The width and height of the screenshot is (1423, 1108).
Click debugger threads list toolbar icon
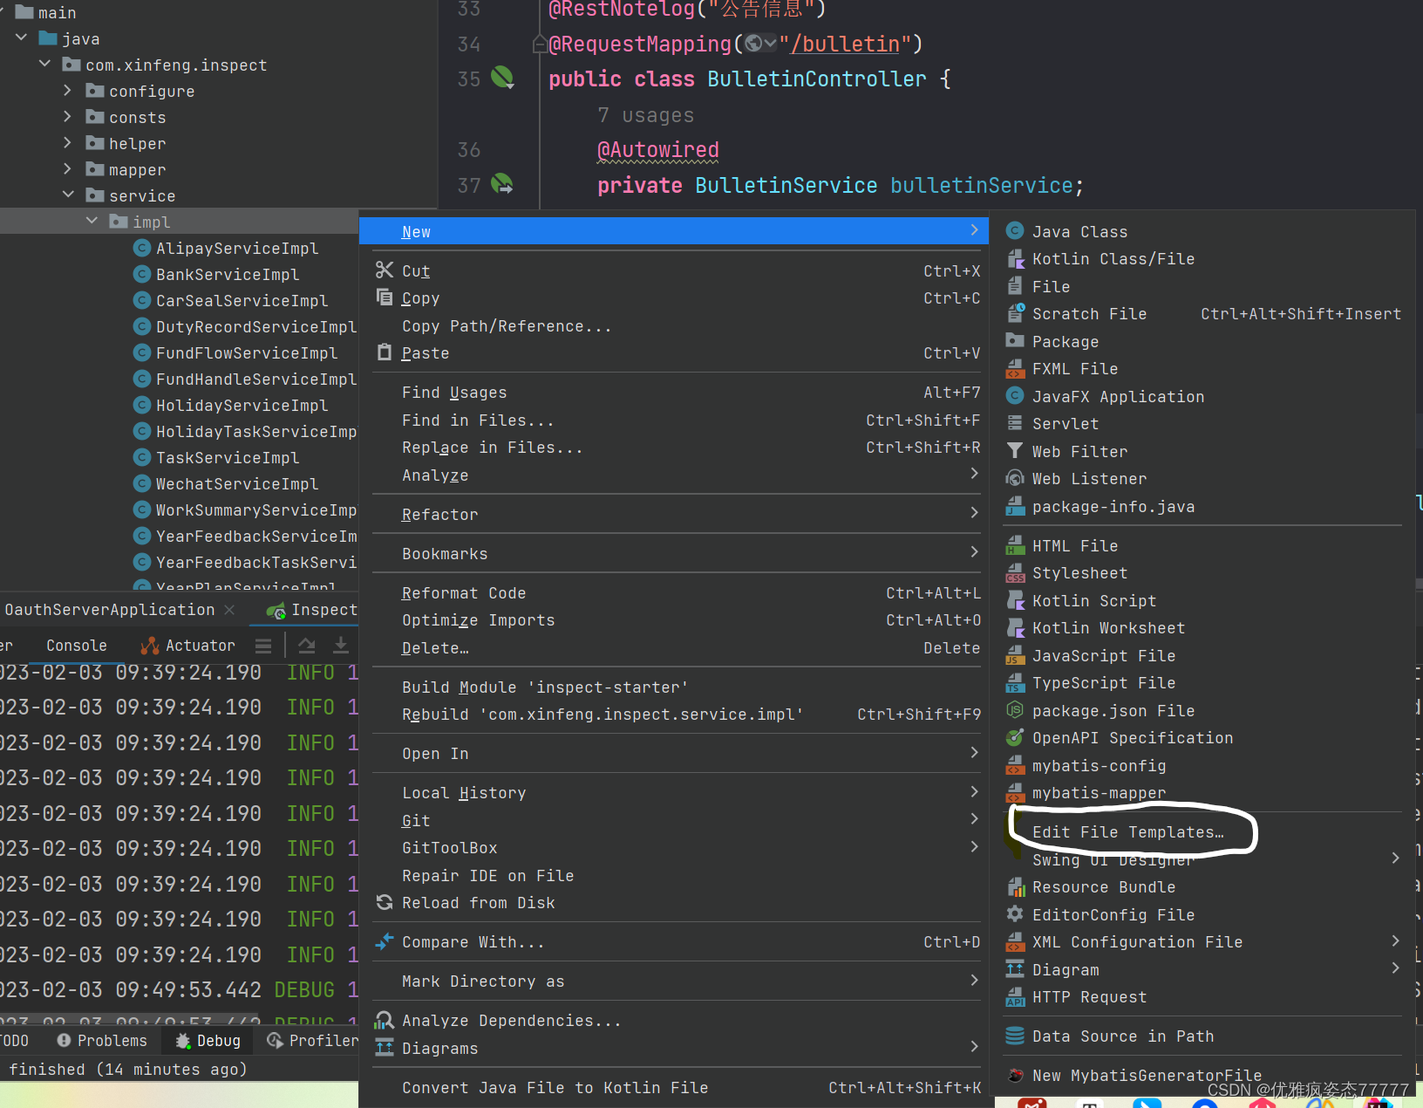tap(263, 646)
